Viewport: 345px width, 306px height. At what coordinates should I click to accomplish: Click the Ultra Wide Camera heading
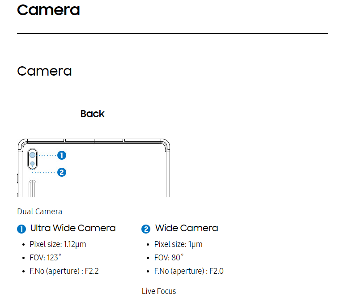tap(73, 228)
